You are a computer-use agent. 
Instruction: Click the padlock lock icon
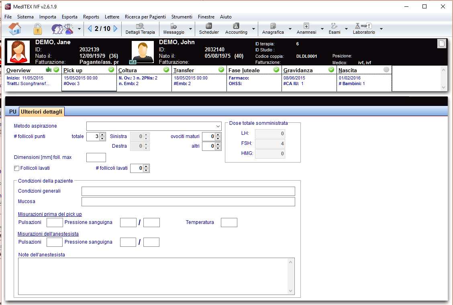click(38, 28)
